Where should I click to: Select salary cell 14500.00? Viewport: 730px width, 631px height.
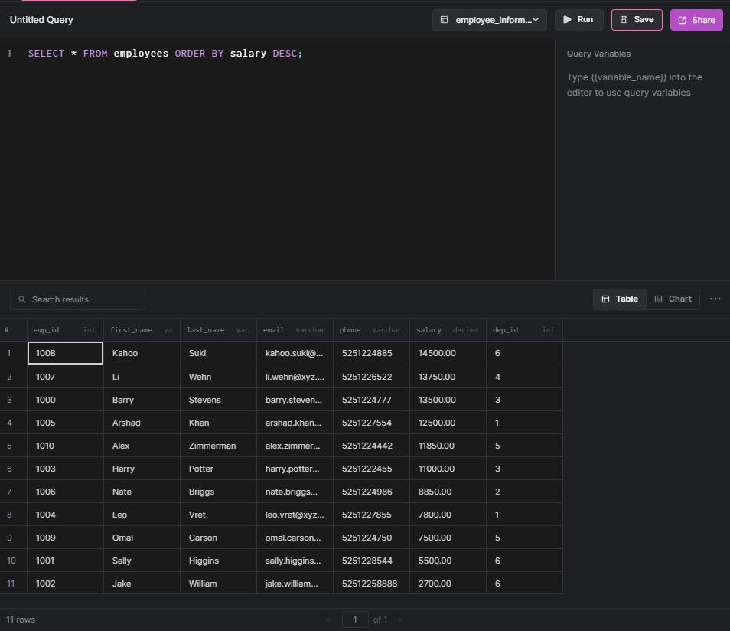pyautogui.click(x=448, y=353)
